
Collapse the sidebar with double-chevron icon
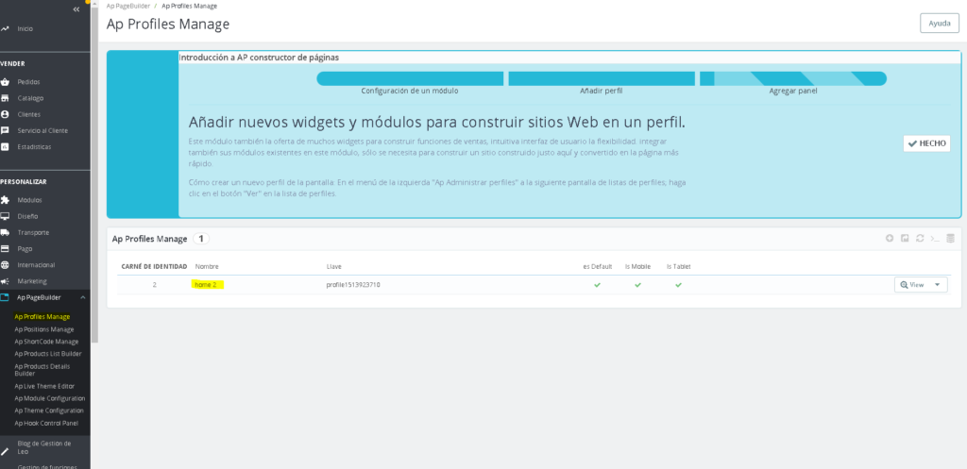tap(76, 9)
